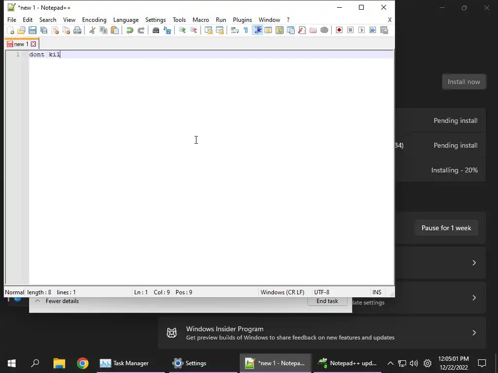Click the User Defined Language icon
Viewport: 498px width, 373px height.
(x=268, y=30)
